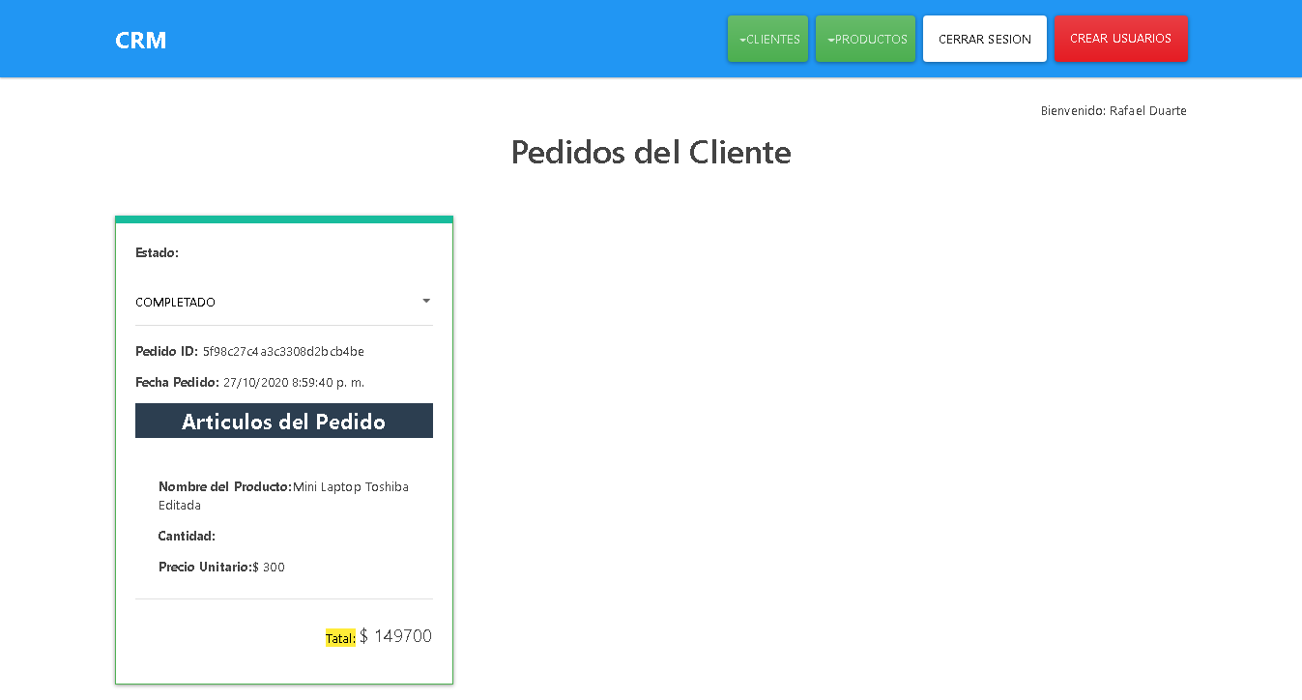Open the CLIENTES menu

tap(767, 39)
